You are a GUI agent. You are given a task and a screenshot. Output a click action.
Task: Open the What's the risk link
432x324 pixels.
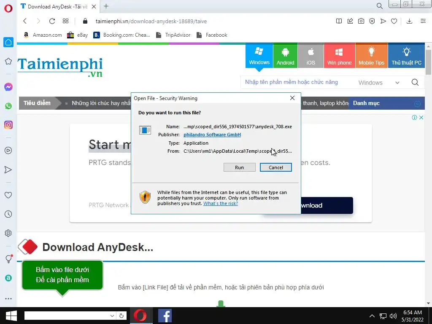coord(220,203)
